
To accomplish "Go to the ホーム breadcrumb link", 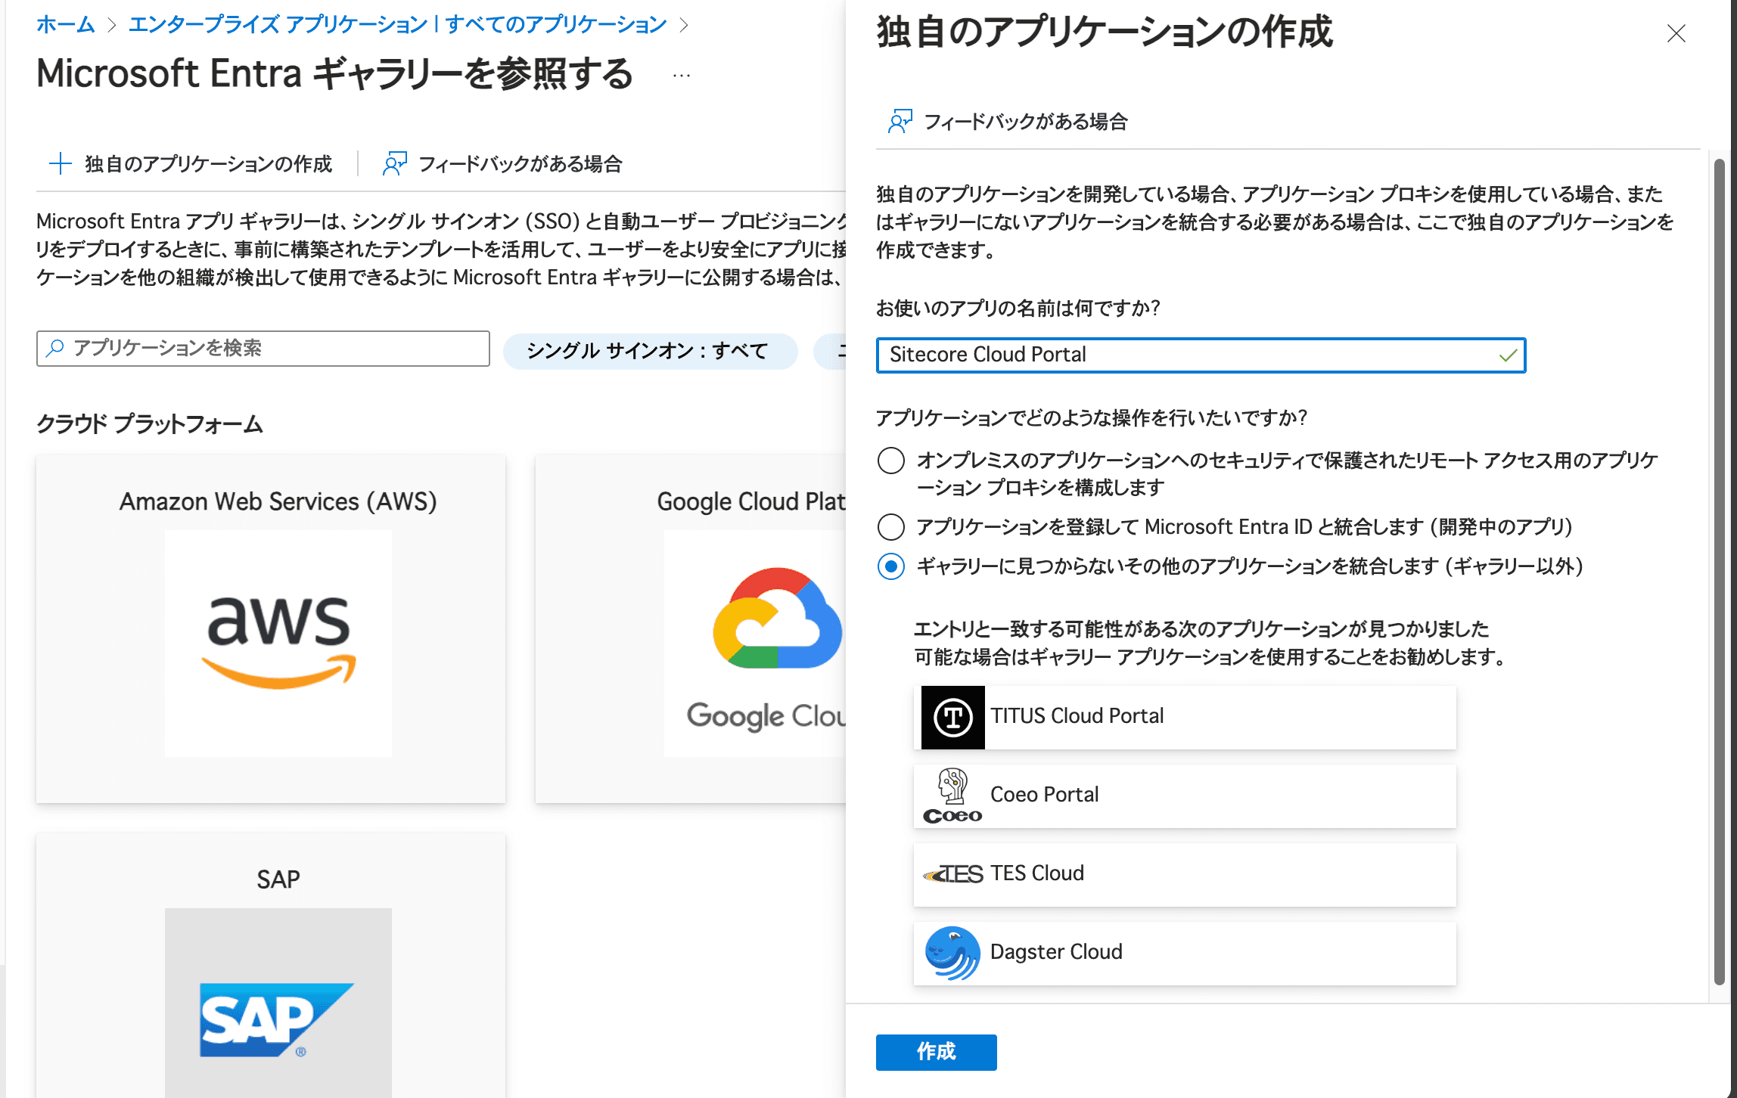I will (65, 25).
